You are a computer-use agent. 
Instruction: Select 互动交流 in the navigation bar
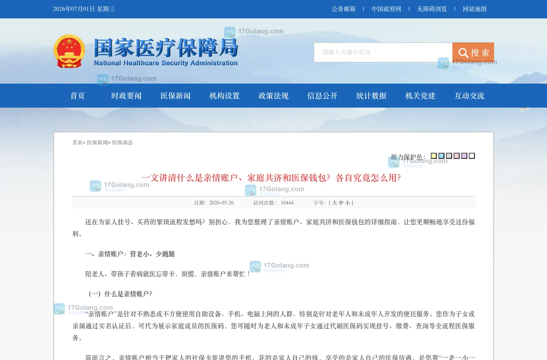[x=469, y=96]
